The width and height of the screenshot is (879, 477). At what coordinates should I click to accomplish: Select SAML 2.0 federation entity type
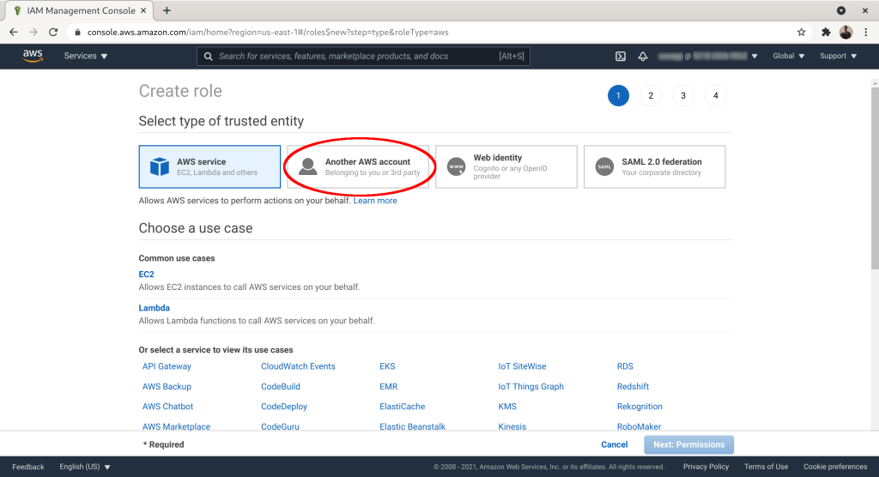(x=655, y=166)
